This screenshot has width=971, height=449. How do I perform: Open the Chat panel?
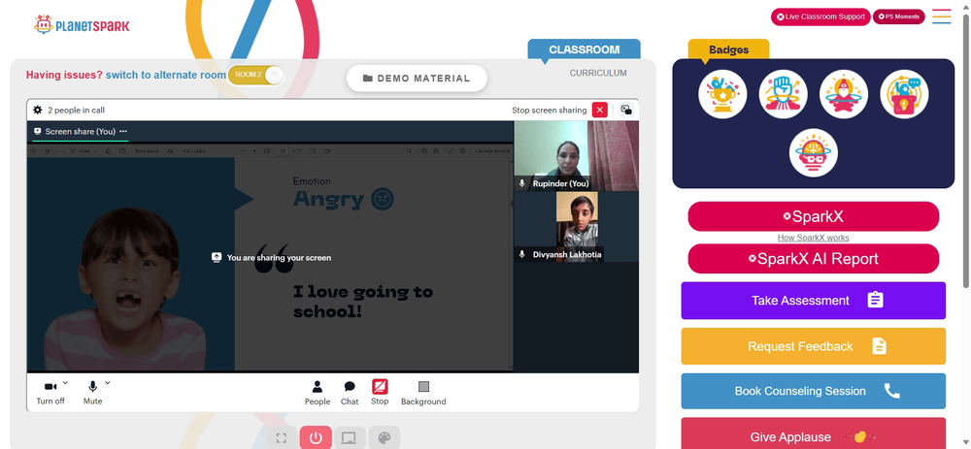pos(350,393)
